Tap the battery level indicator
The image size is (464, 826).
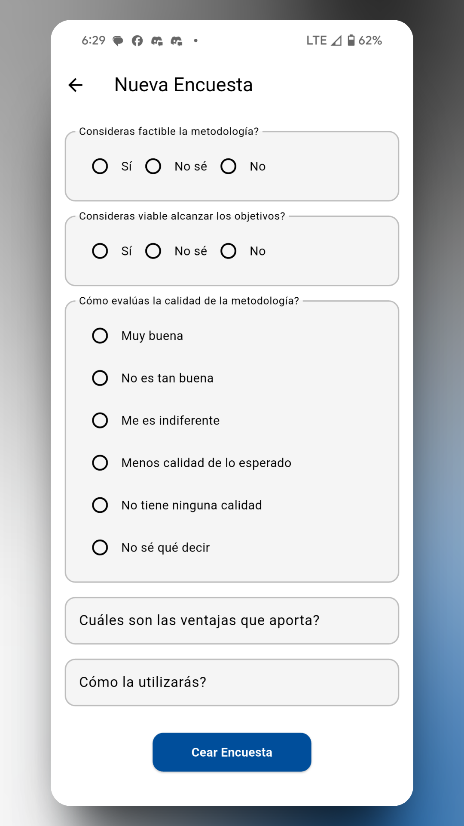click(x=351, y=40)
